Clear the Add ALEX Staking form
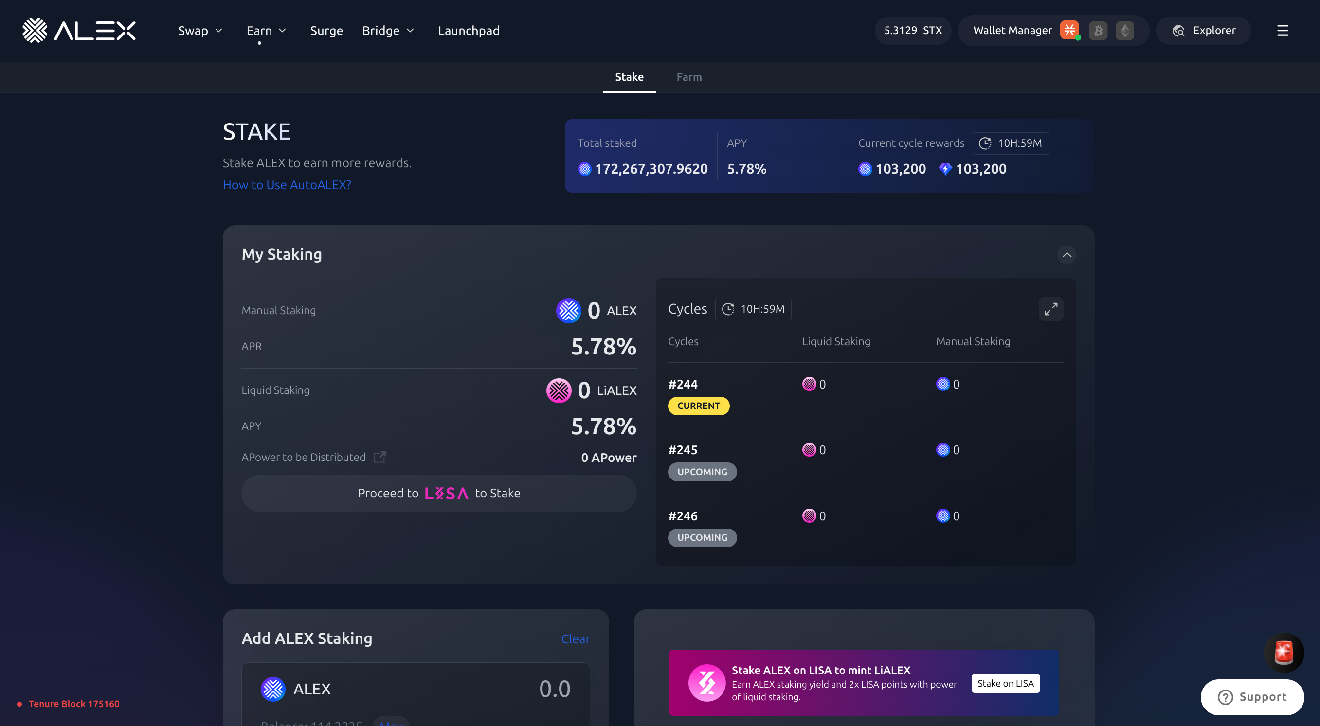This screenshot has width=1320, height=726. (575, 638)
